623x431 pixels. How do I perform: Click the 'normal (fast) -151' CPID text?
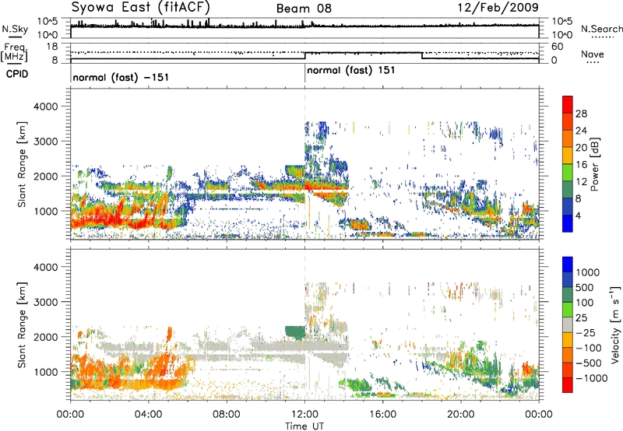pos(121,77)
